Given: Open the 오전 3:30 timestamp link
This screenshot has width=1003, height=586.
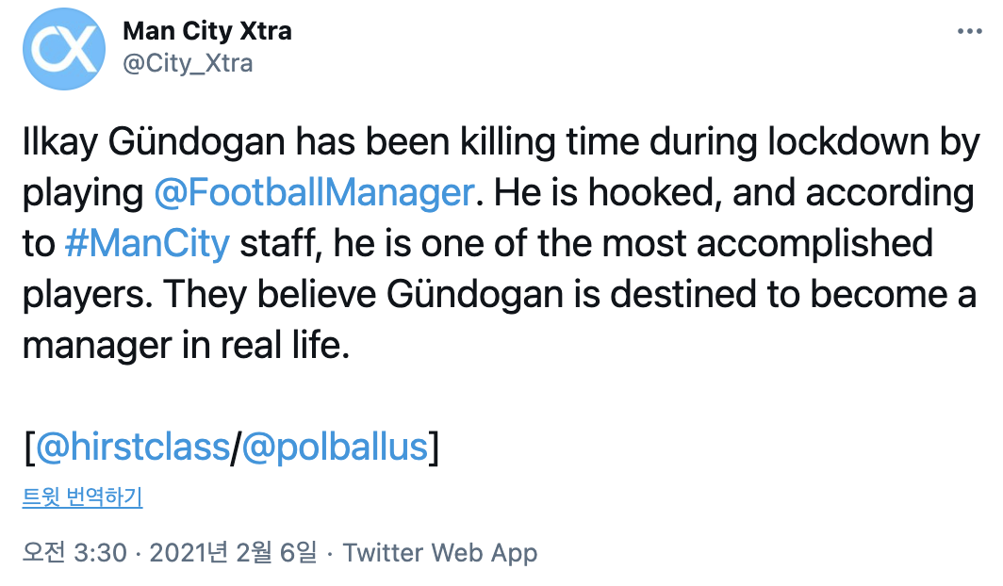Looking at the screenshot, I should 74,553.
